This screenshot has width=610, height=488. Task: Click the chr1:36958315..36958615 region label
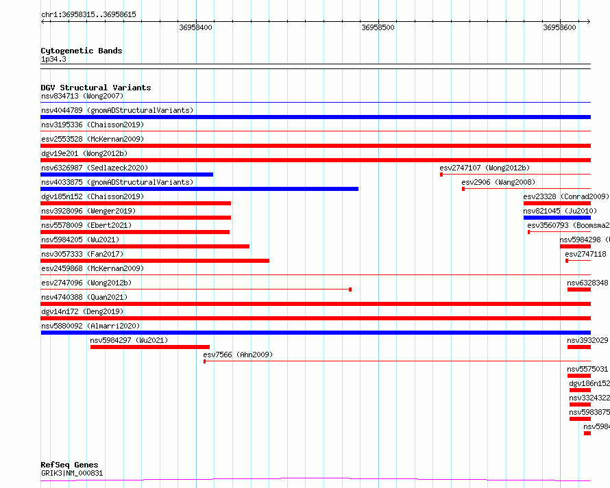tap(88, 14)
